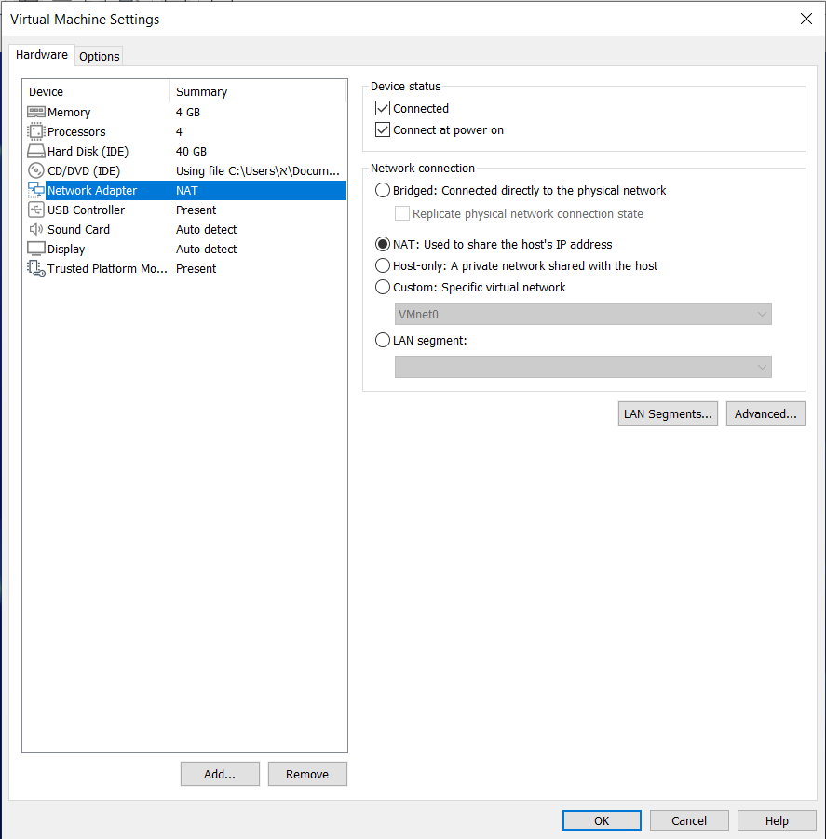The height and width of the screenshot is (839, 826).
Task: Expand the LAN segment dropdown
Action: pos(583,368)
